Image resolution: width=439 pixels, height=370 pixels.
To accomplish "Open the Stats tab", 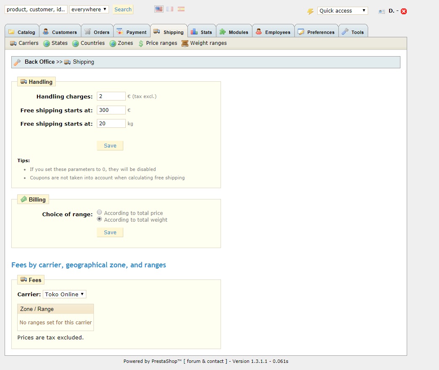I will (x=202, y=31).
